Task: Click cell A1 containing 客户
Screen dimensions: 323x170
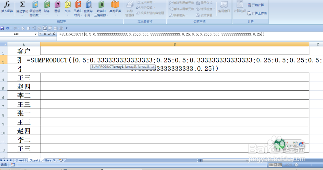Action: [24, 51]
